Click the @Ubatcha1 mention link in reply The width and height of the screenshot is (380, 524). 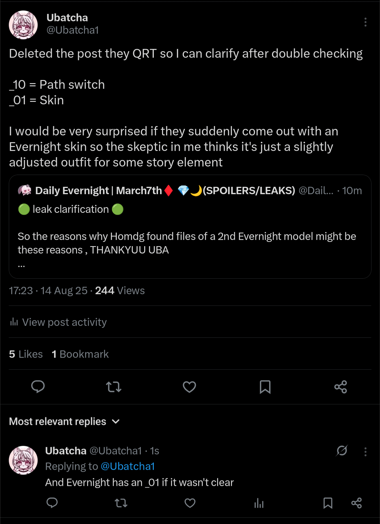pyautogui.click(x=128, y=466)
